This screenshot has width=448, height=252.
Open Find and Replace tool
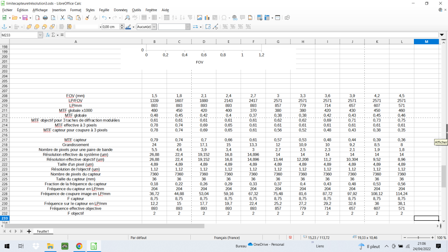pyautogui.click(x=127, y=18)
